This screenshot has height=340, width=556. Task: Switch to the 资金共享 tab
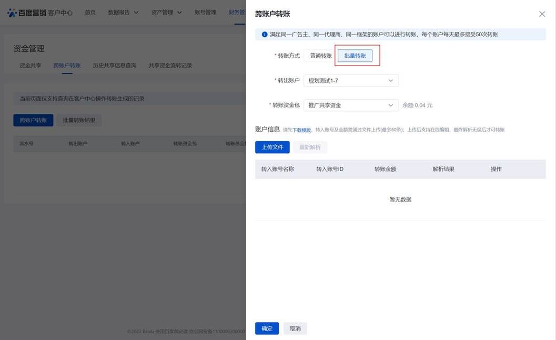(x=31, y=66)
